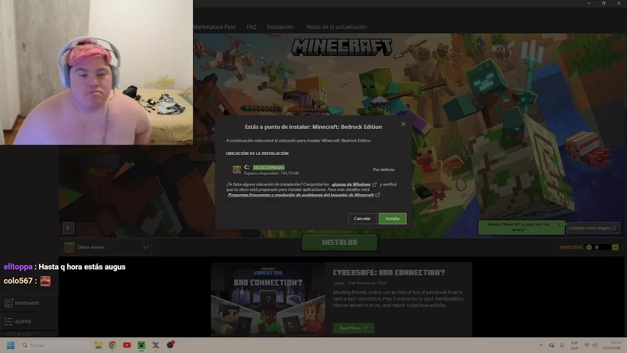
Task: Open NOVEDADES in the sidebar
Action: click(x=29, y=303)
